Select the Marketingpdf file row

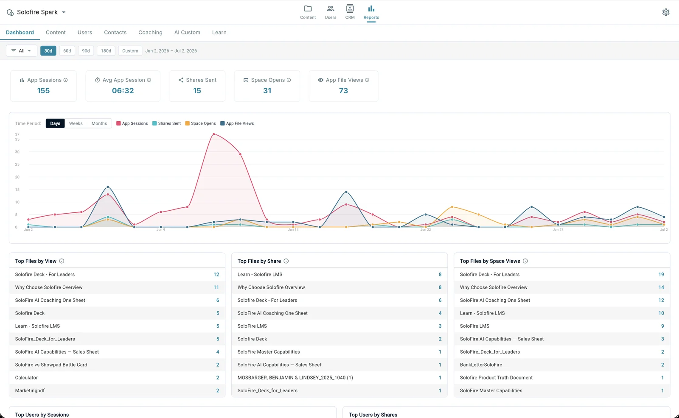117,390
